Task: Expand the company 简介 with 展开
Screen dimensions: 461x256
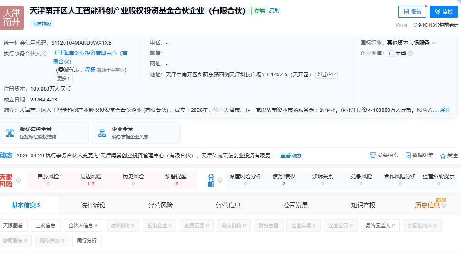Action: tap(445, 110)
